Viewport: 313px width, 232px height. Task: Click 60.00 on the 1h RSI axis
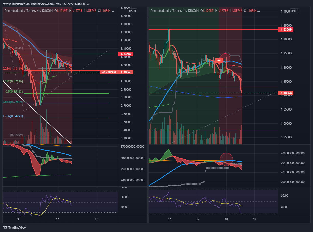click(x=285, y=196)
